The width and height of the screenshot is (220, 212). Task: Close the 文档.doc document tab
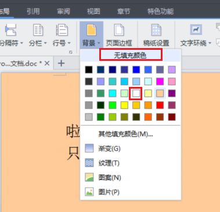[x=47, y=63]
